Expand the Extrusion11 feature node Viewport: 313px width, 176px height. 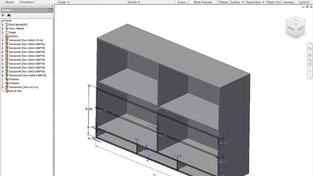[x=3, y=87]
